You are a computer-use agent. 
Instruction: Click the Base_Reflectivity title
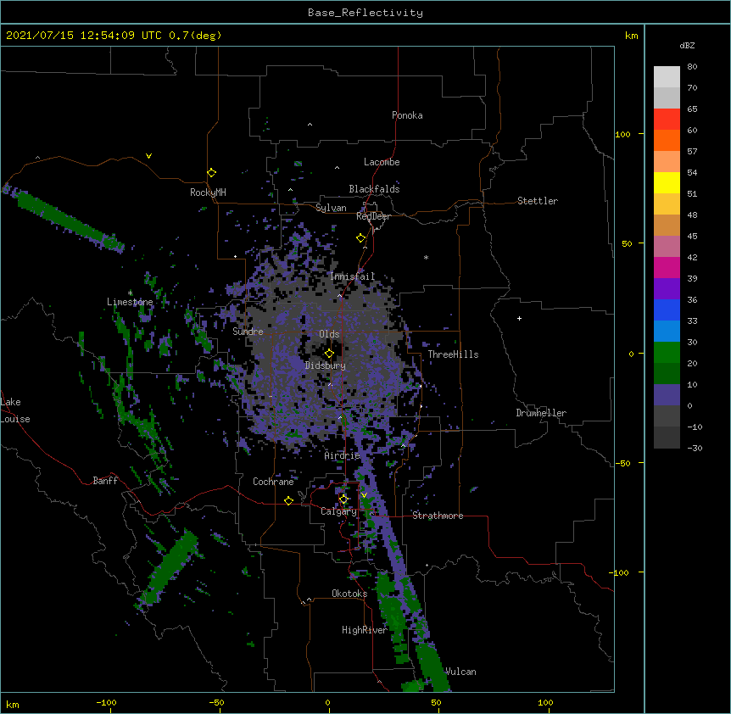point(365,13)
